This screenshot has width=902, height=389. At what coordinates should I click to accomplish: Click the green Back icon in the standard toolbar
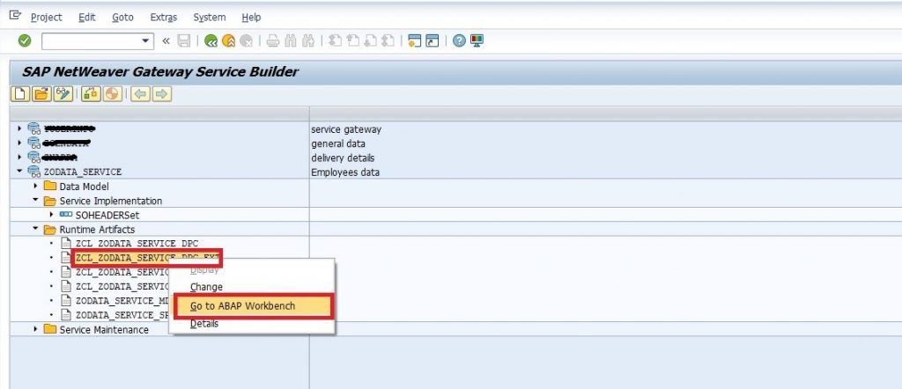click(211, 40)
